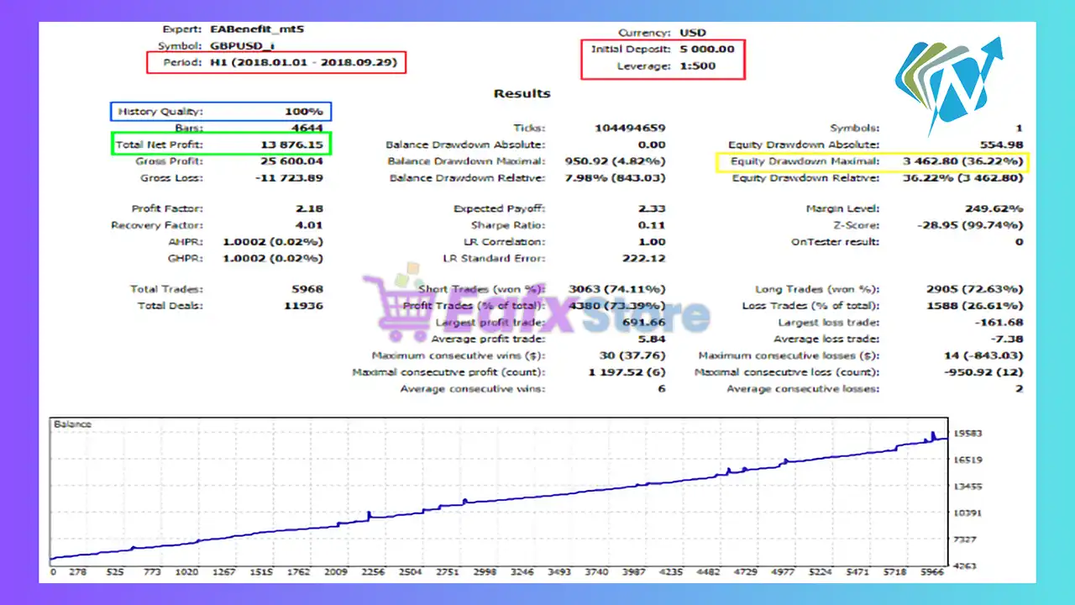Select the green-boxed Total Net Profit value
1075x605 pixels.
(x=291, y=145)
